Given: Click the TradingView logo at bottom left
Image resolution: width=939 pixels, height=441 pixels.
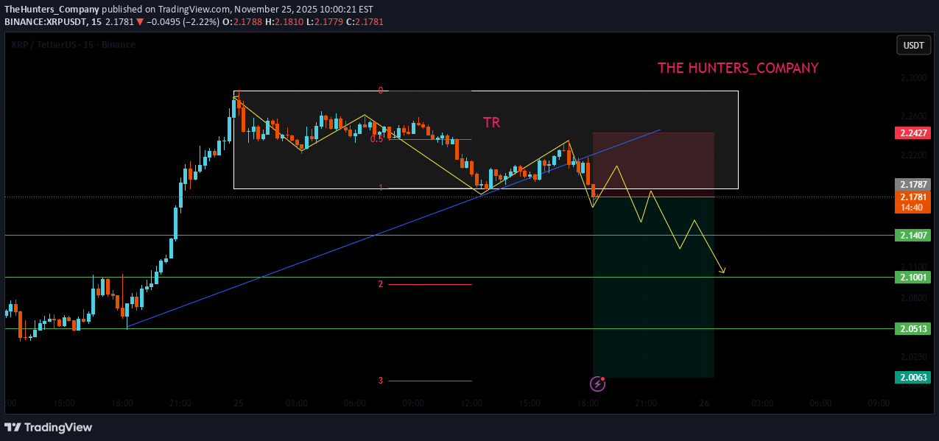Looking at the screenshot, I should click(x=49, y=427).
